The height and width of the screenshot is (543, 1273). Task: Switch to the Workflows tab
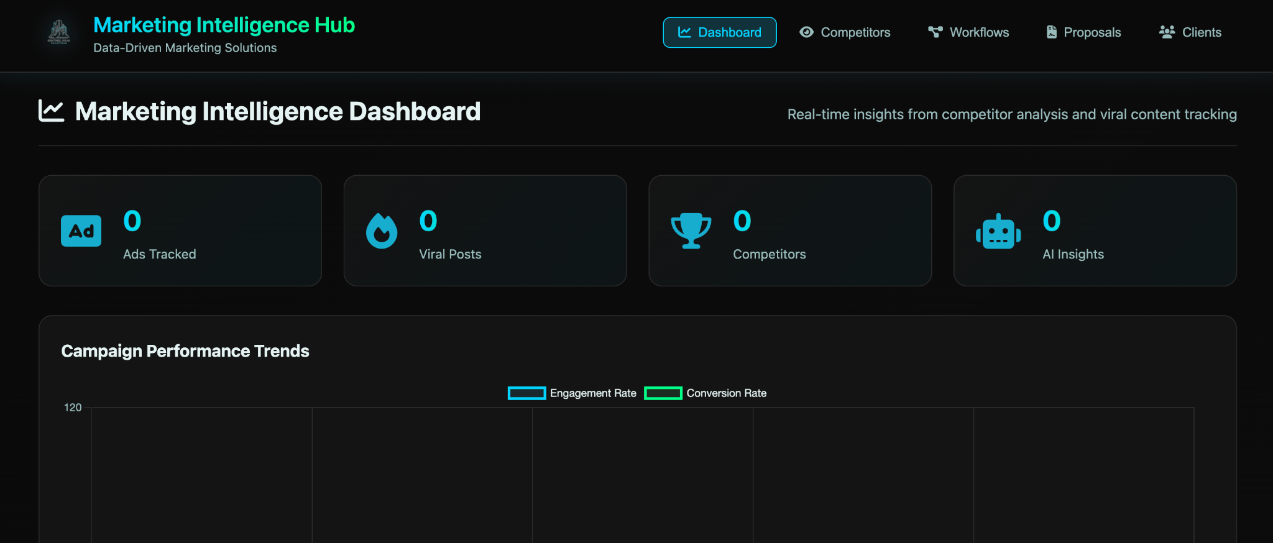point(968,32)
